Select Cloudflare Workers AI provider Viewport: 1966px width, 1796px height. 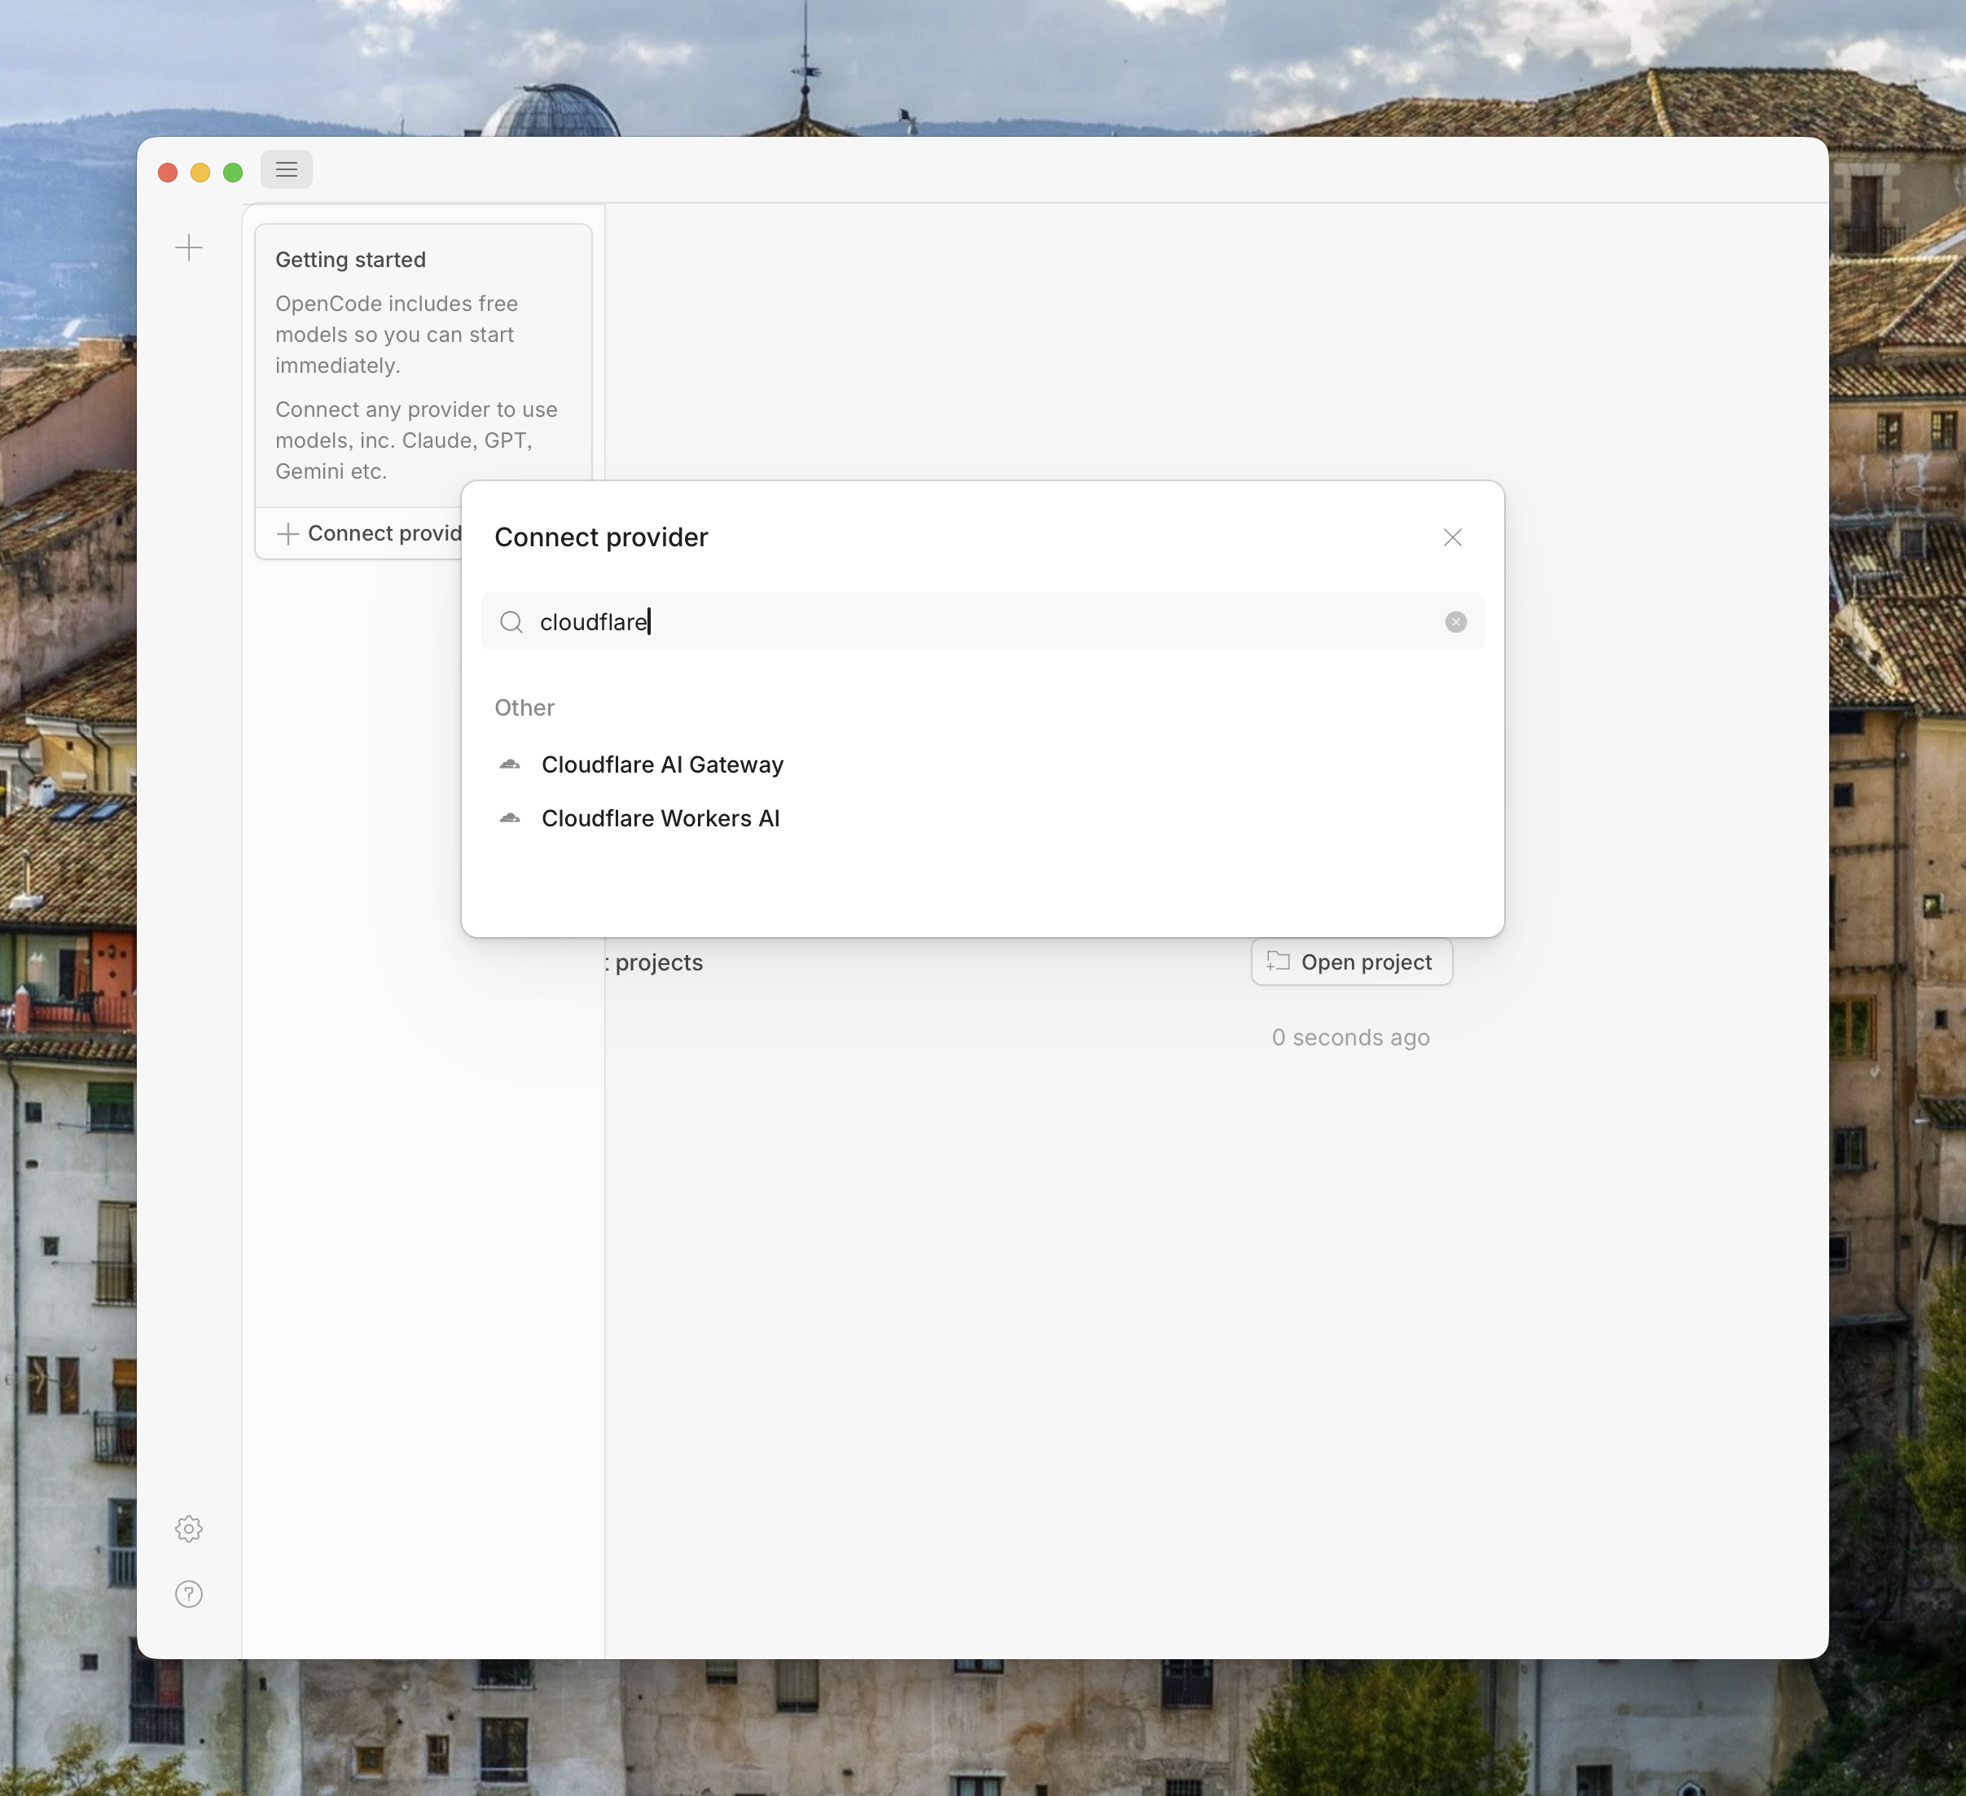(659, 818)
